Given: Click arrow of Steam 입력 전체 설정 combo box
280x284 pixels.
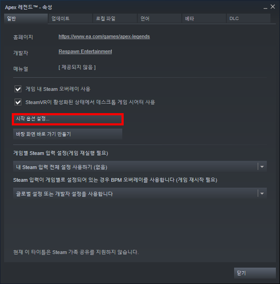Looking at the screenshot, I should point(262,167).
